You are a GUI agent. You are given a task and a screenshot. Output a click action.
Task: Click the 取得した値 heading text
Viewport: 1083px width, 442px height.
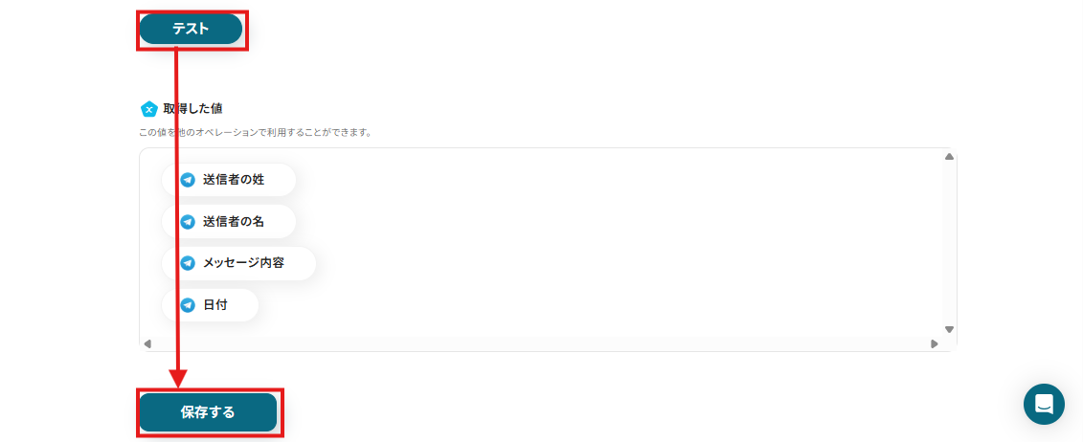(192, 109)
